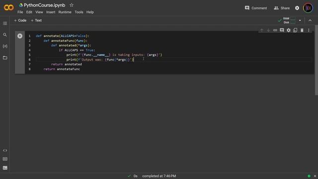The image size is (318, 179).
Task: Click the 'is taking inputs' print line
Action: coord(114,55)
